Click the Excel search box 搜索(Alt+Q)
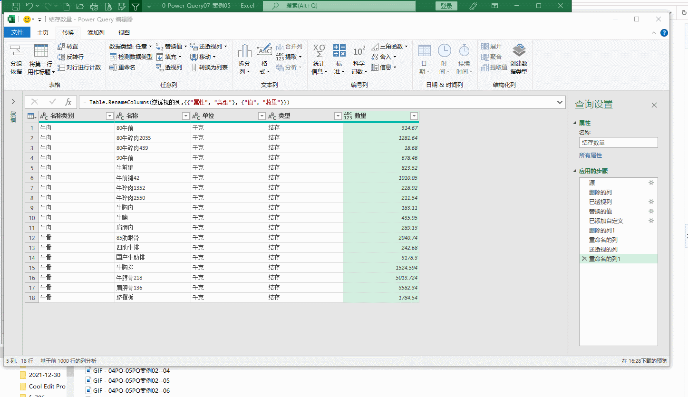 click(339, 6)
